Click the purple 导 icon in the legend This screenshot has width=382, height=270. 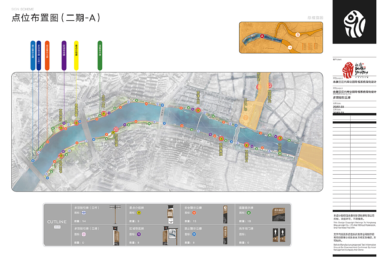(139, 234)
